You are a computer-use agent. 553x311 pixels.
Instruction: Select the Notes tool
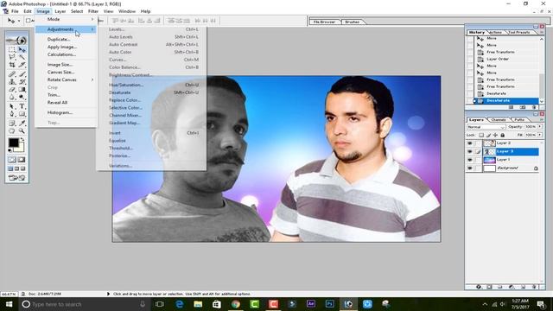click(x=12, y=123)
